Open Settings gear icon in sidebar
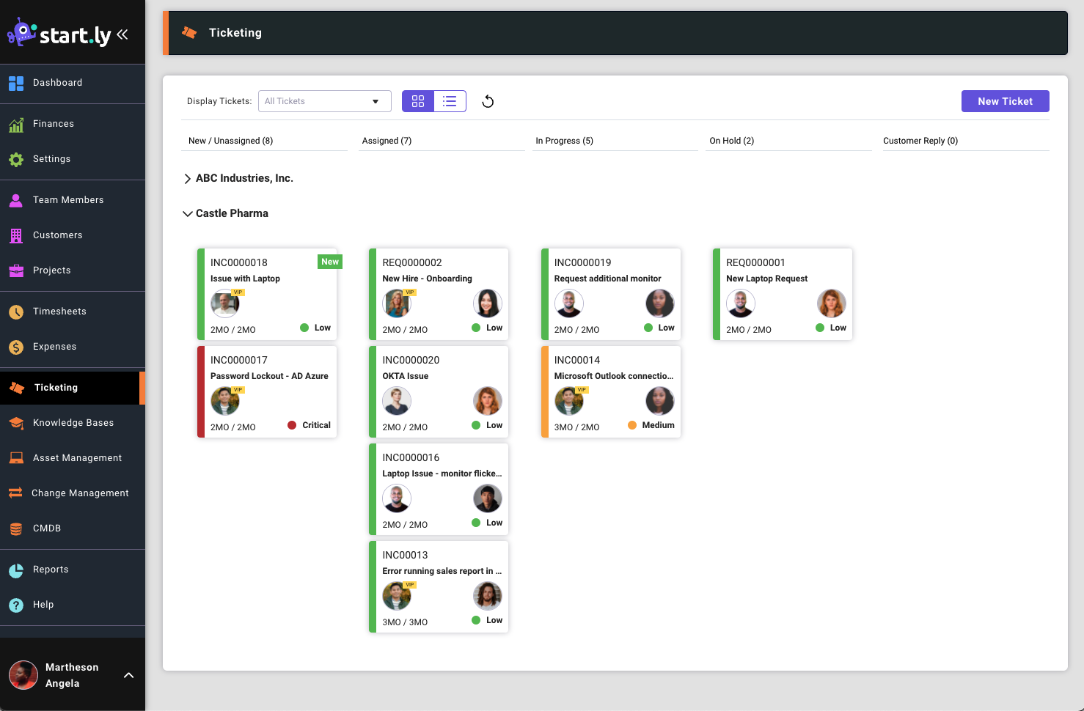Viewport: 1084px width, 711px height. point(16,159)
